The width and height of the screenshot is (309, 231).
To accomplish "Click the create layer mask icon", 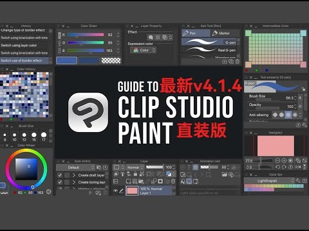I will point(160,182).
